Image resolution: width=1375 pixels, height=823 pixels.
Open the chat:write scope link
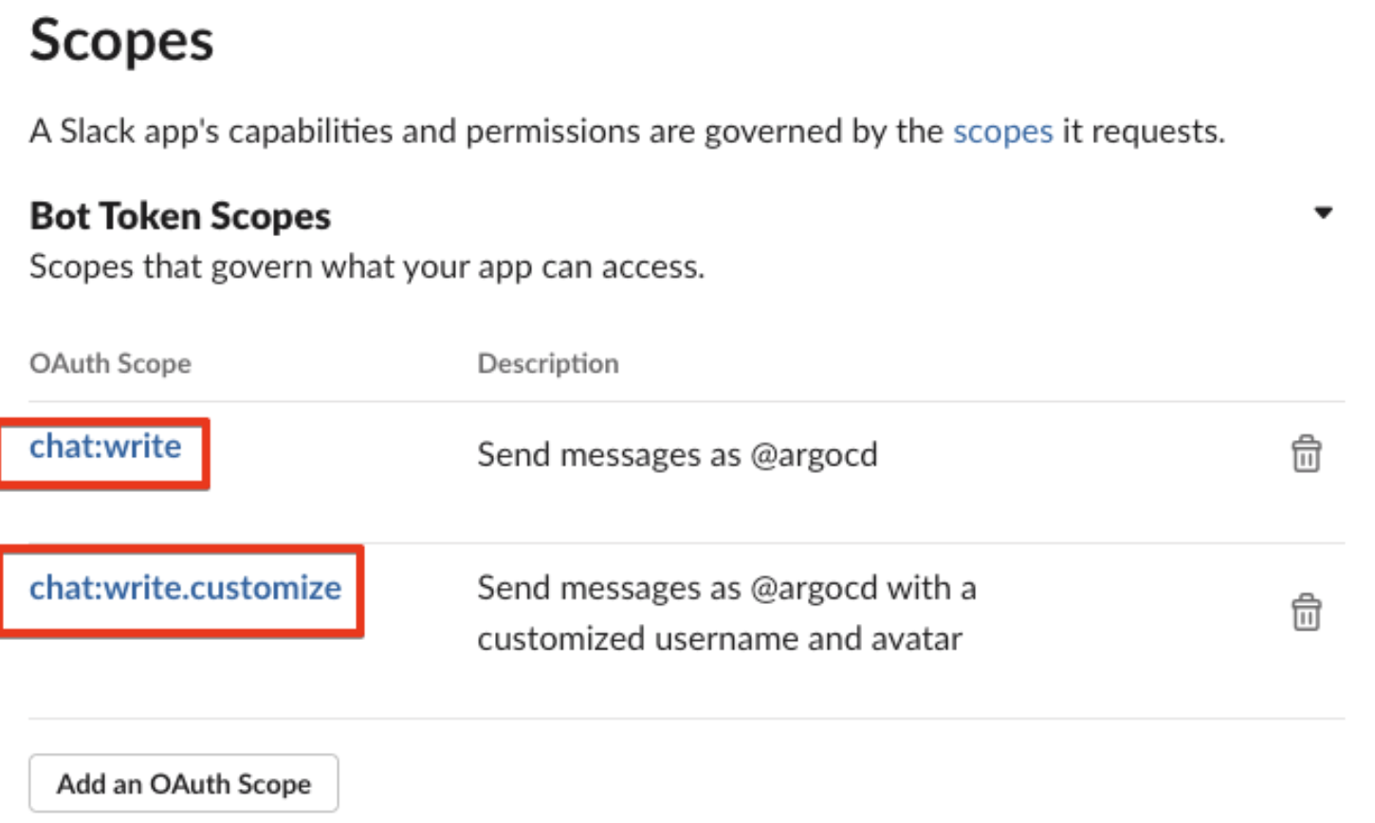[105, 446]
